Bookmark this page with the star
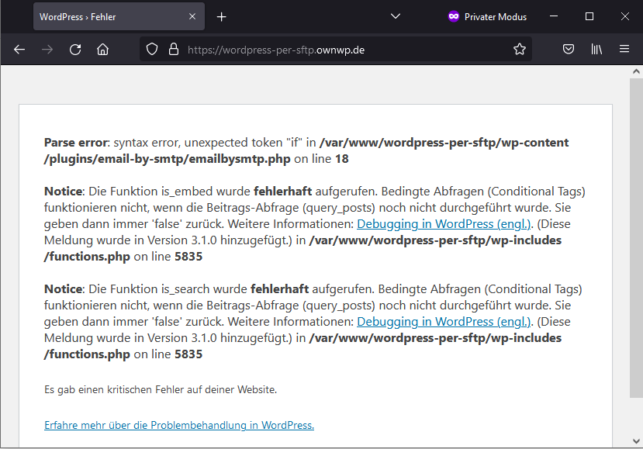The width and height of the screenshot is (643, 449). pyautogui.click(x=520, y=50)
